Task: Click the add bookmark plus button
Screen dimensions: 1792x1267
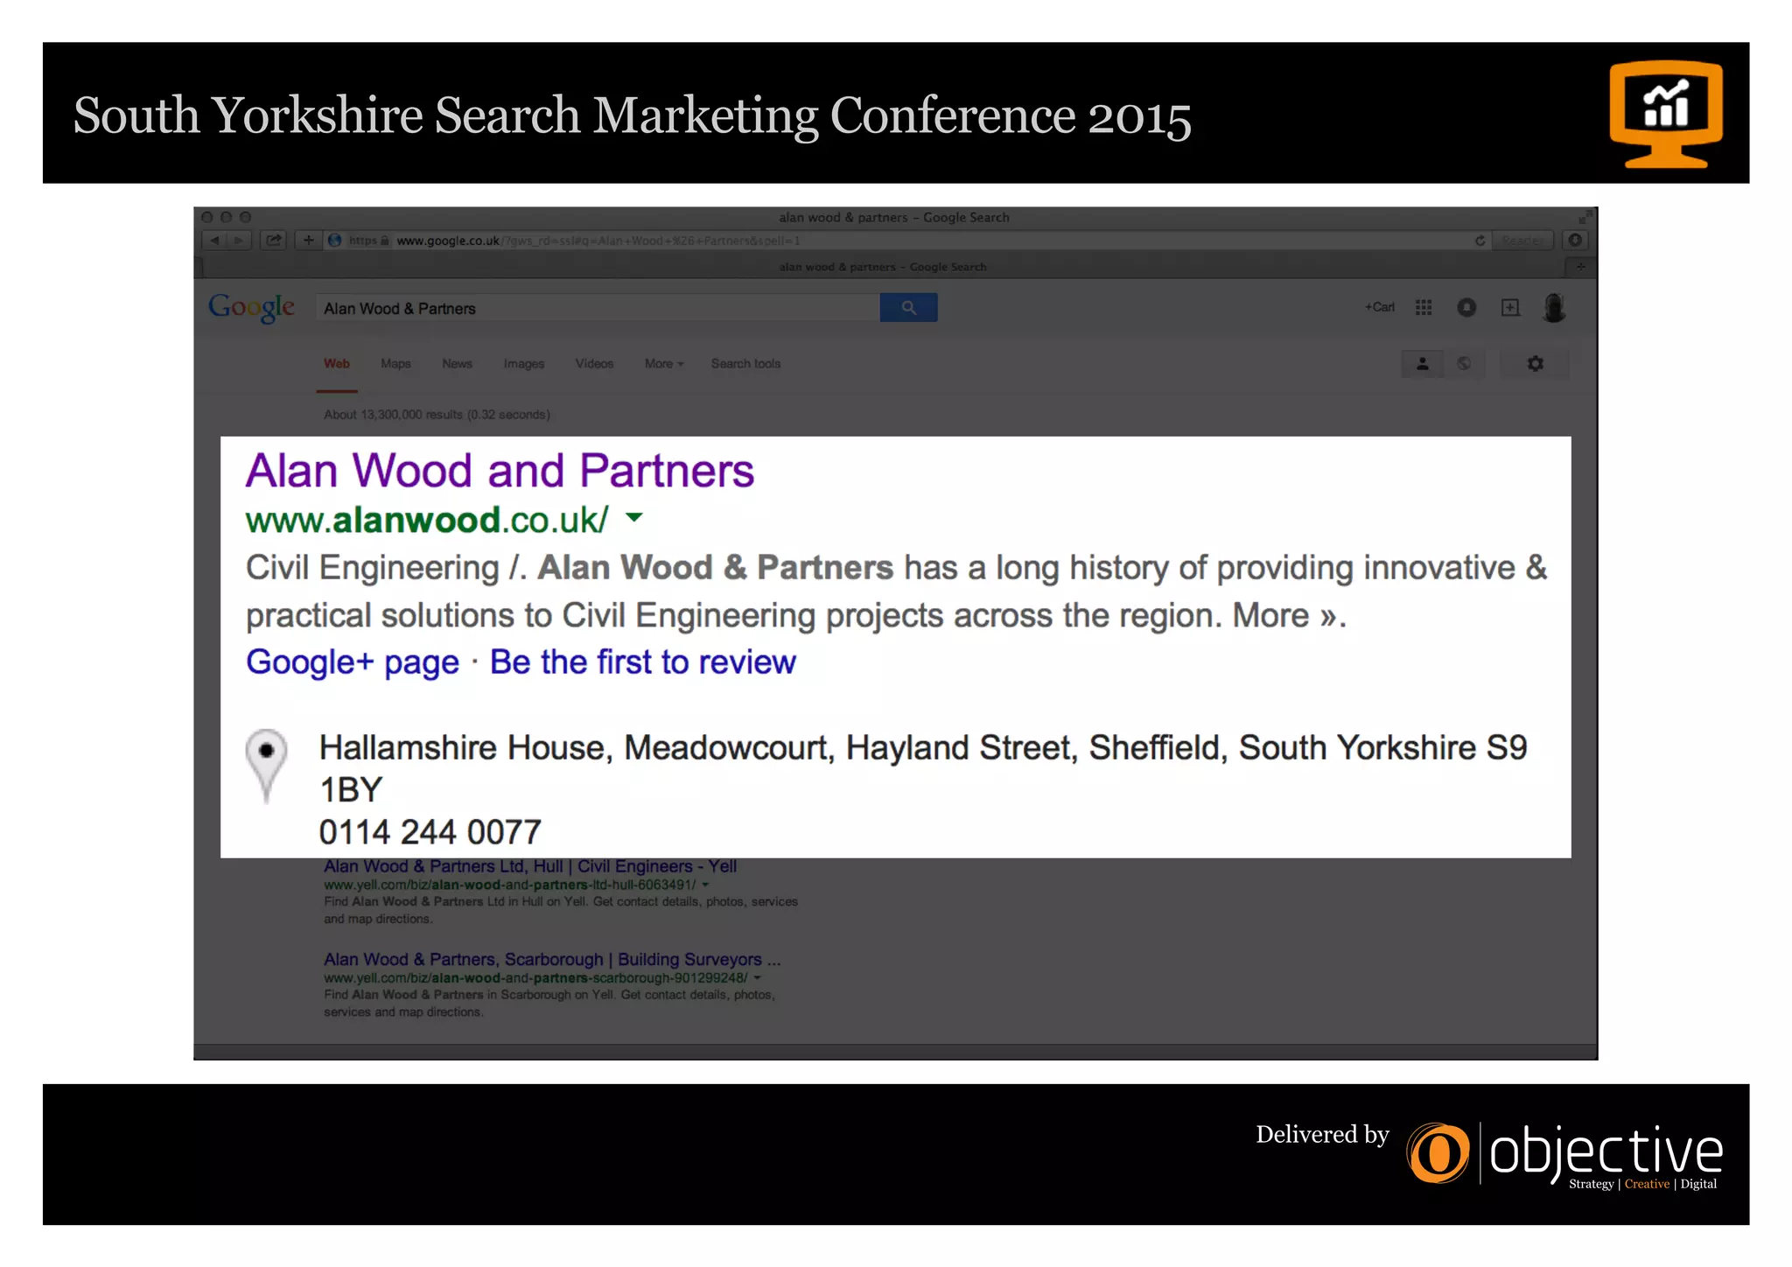Action: click(x=308, y=241)
